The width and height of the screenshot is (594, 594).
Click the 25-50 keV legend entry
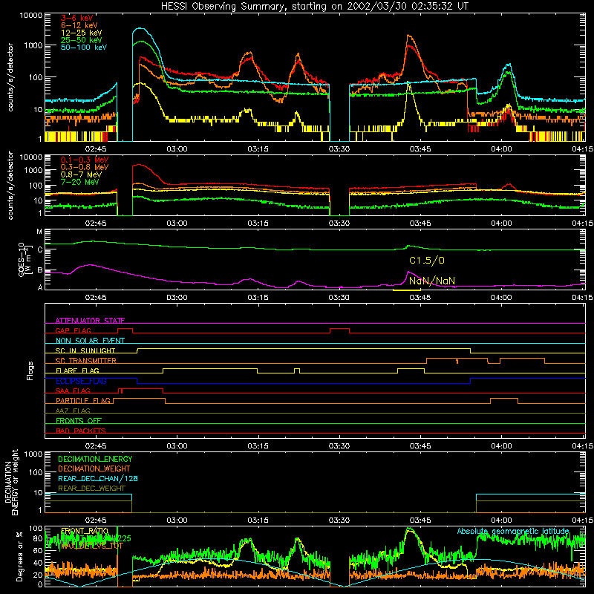[x=82, y=40]
